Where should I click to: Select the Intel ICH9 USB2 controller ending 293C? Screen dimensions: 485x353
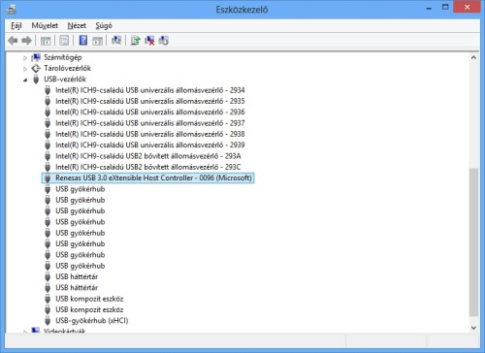click(148, 167)
